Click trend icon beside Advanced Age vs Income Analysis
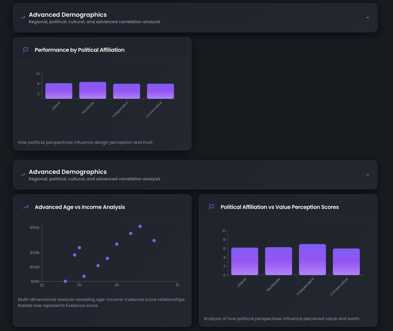 (x=26, y=207)
